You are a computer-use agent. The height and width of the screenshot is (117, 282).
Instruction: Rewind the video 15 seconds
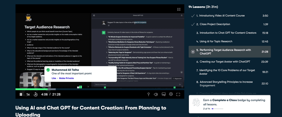tap(36, 94)
